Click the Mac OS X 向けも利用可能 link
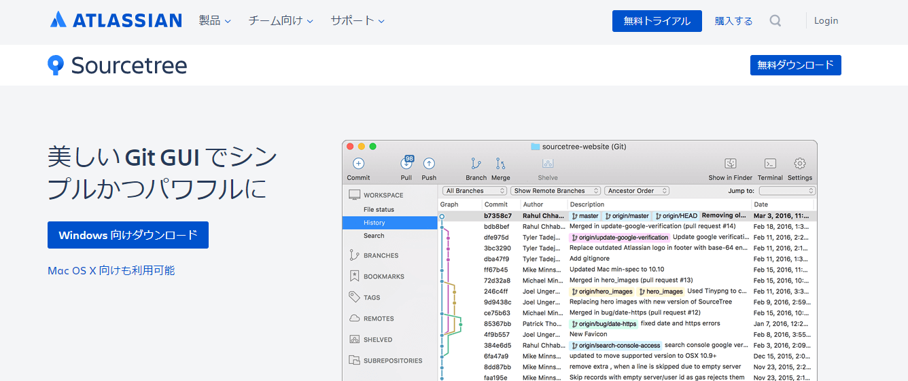The width and height of the screenshot is (908, 381). point(111,270)
